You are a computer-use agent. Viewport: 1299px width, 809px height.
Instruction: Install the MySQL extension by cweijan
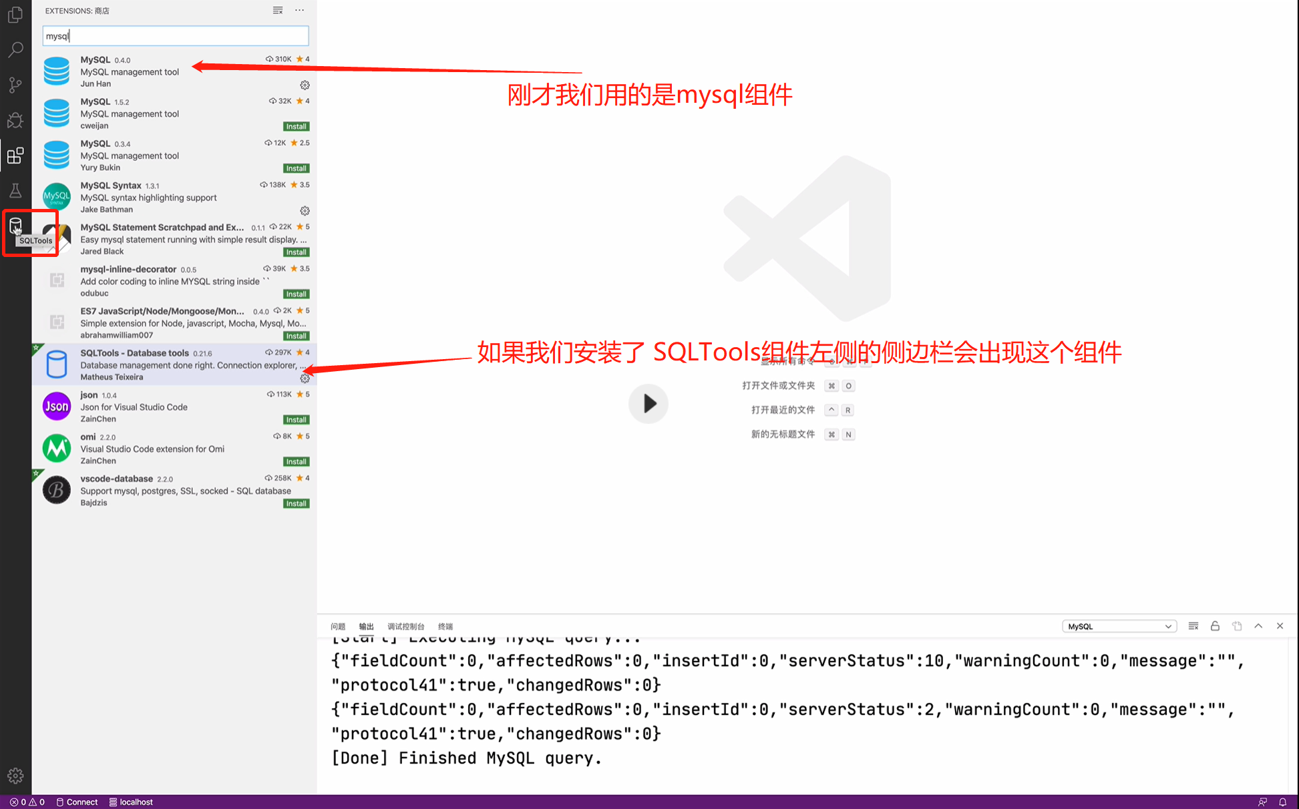coord(296,126)
